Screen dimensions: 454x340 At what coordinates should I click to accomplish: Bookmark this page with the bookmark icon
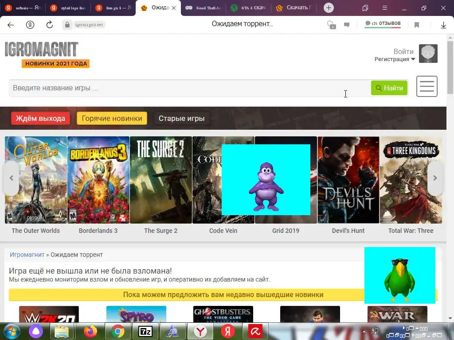click(417, 25)
